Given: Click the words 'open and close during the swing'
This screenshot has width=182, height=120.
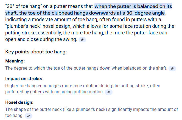Looking at the screenshot, I should click(41, 39).
